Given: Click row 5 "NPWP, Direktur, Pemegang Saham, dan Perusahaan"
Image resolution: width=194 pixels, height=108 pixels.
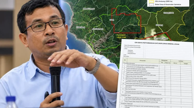Looking at the screenshot, I should (x=138, y=73).
